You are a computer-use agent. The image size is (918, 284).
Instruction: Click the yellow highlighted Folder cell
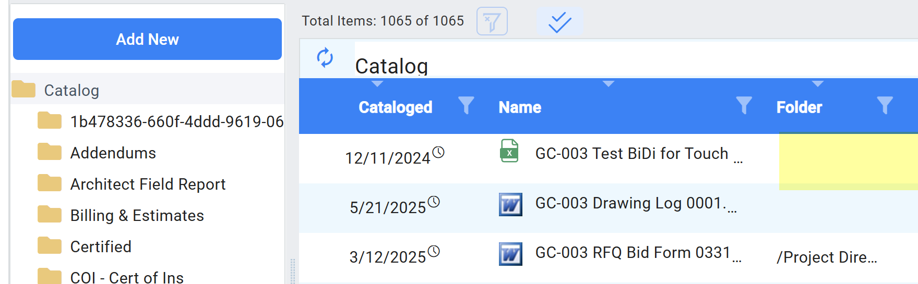(x=849, y=162)
